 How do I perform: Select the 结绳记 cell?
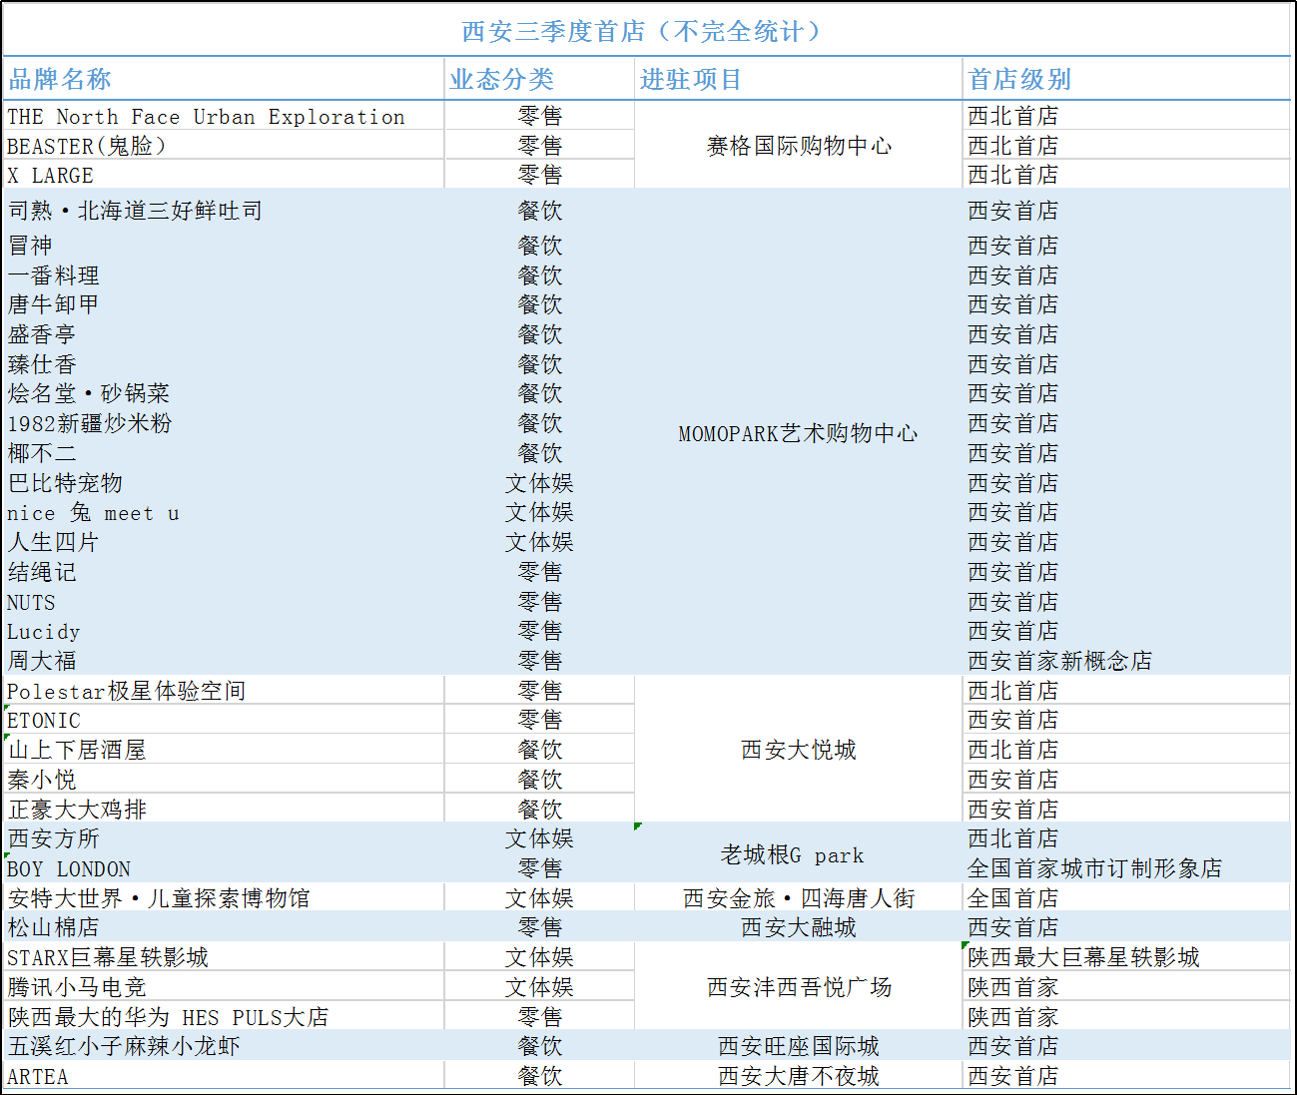(x=224, y=572)
